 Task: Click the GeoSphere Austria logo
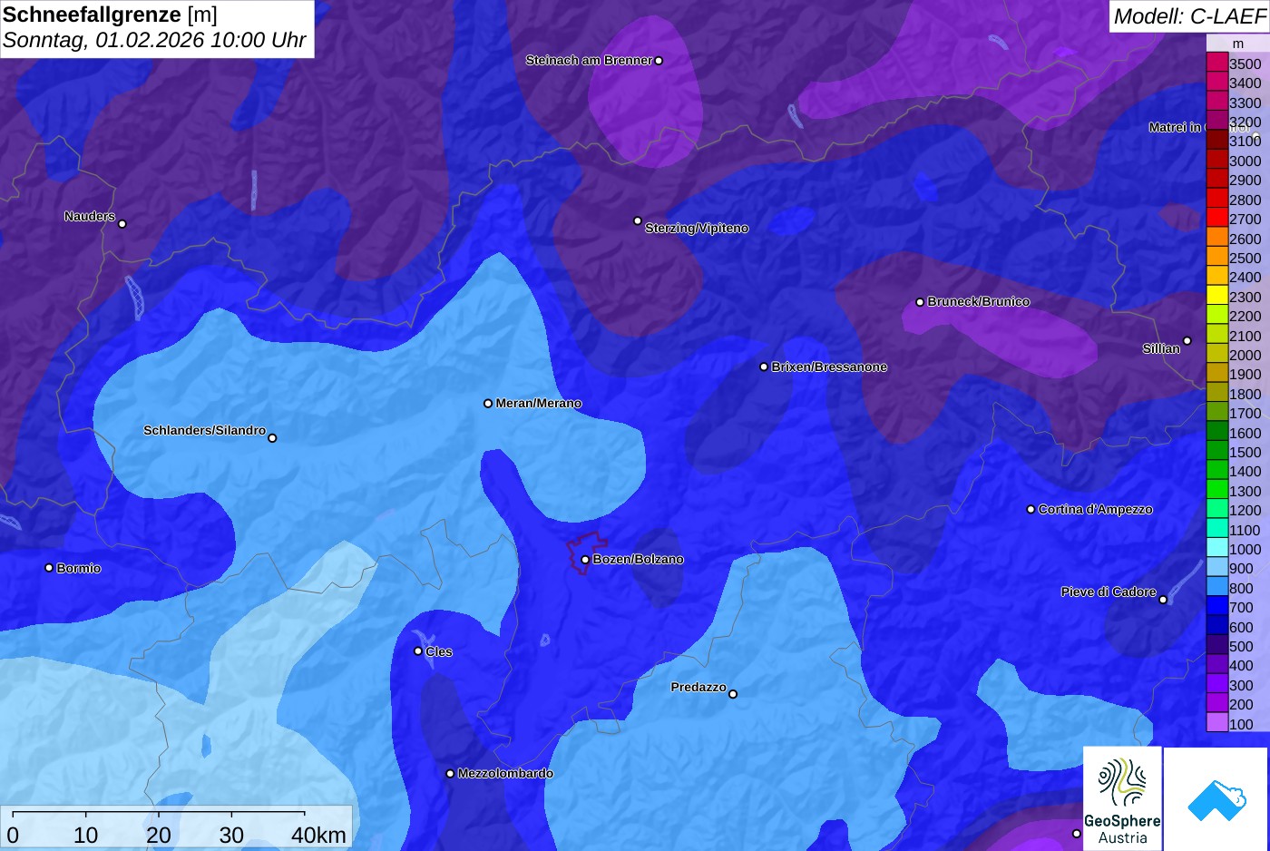[x=1122, y=798]
